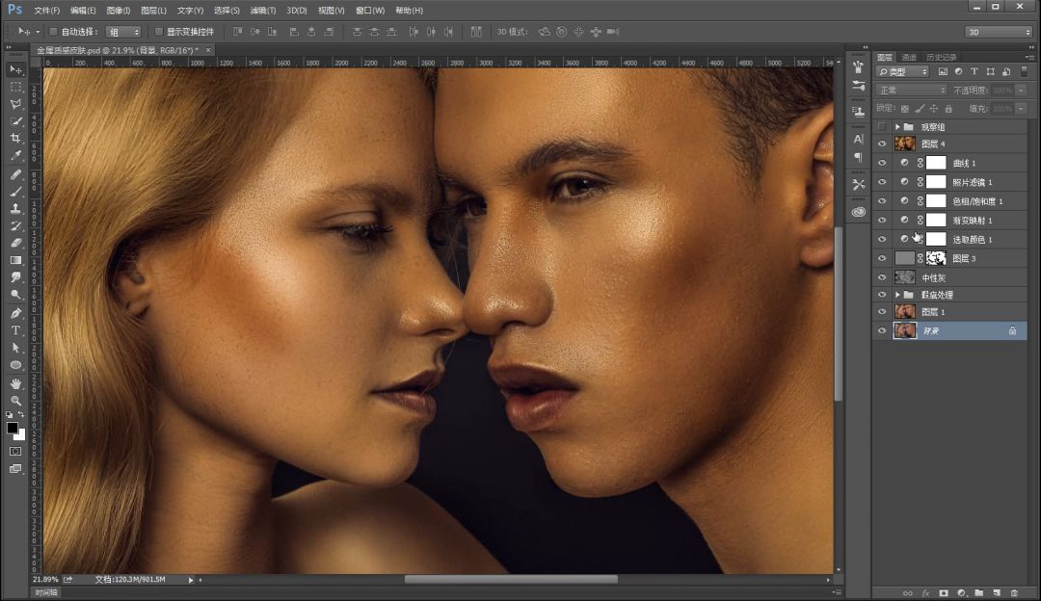The height and width of the screenshot is (601, 1041).
Task: Click the foreground color swatch
Action: click(x=13, y=428)
